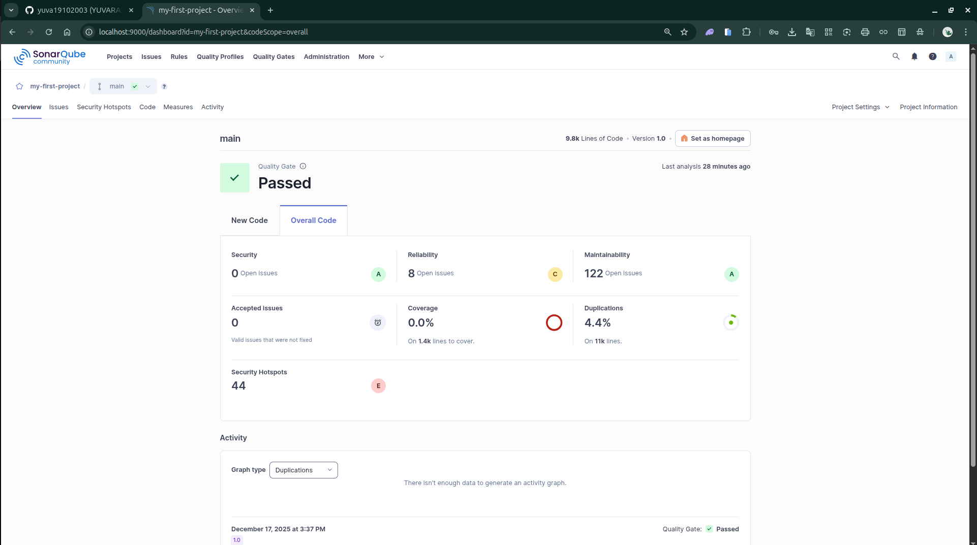The height and width of the screenshot is (545, 977).
Task: Switch to the Security Hotspots tab
Action: 104,107
